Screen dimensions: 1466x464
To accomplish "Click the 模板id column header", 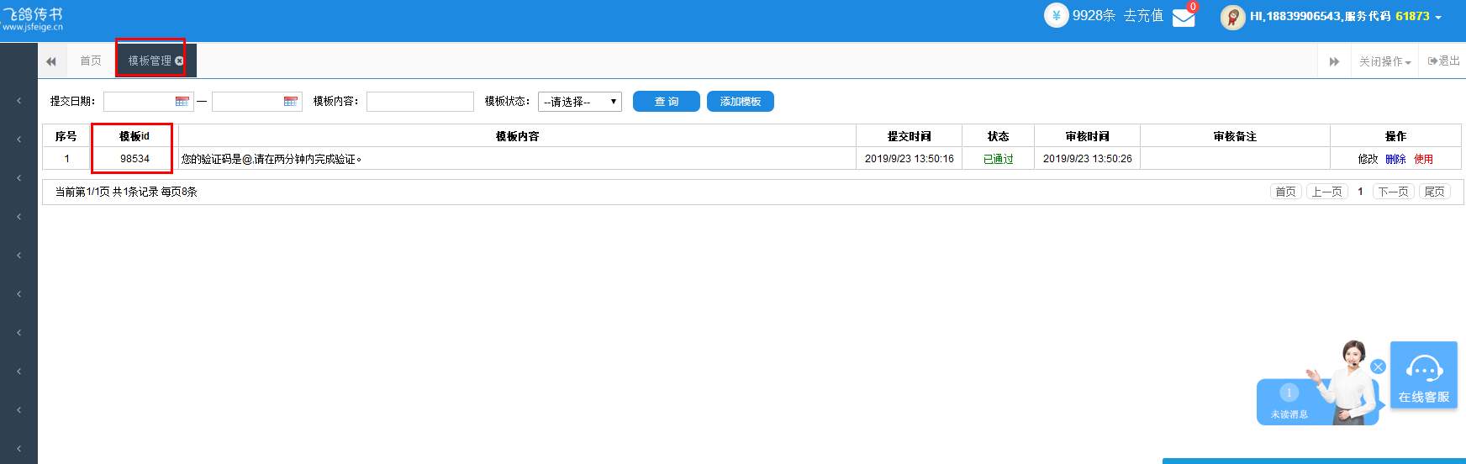I will pos(134,136).
